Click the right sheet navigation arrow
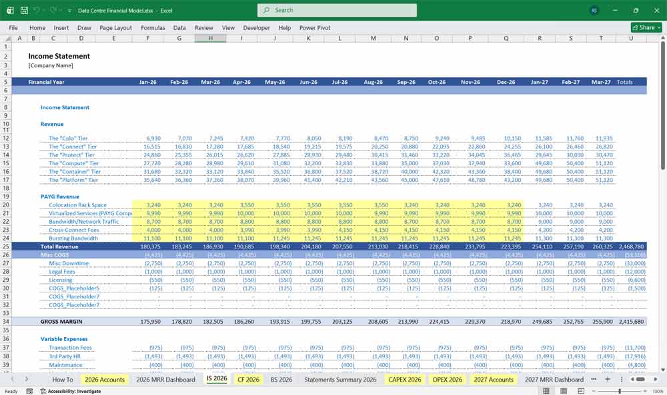The image size is (667, 395). pos(25,378)
